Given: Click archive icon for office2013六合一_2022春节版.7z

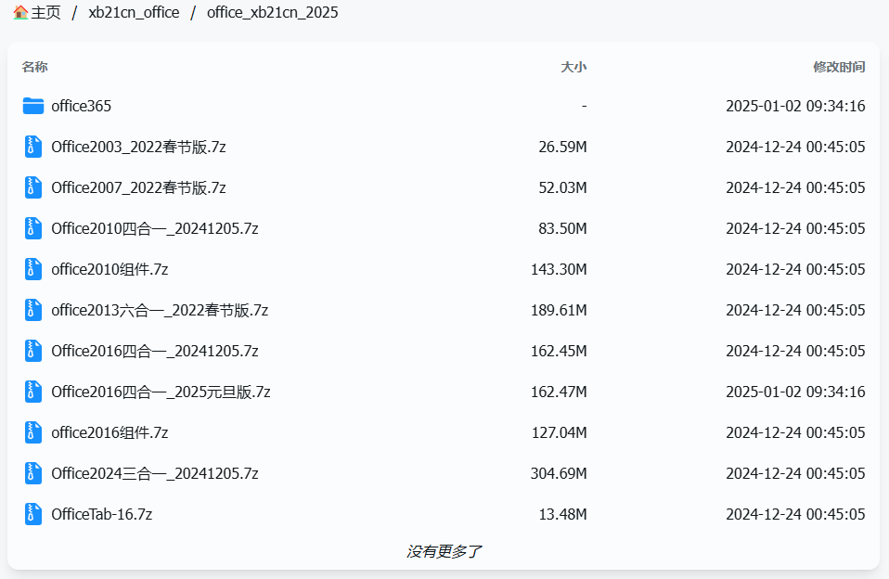Looking at the screenshot, I should click(x=32, y=310).
